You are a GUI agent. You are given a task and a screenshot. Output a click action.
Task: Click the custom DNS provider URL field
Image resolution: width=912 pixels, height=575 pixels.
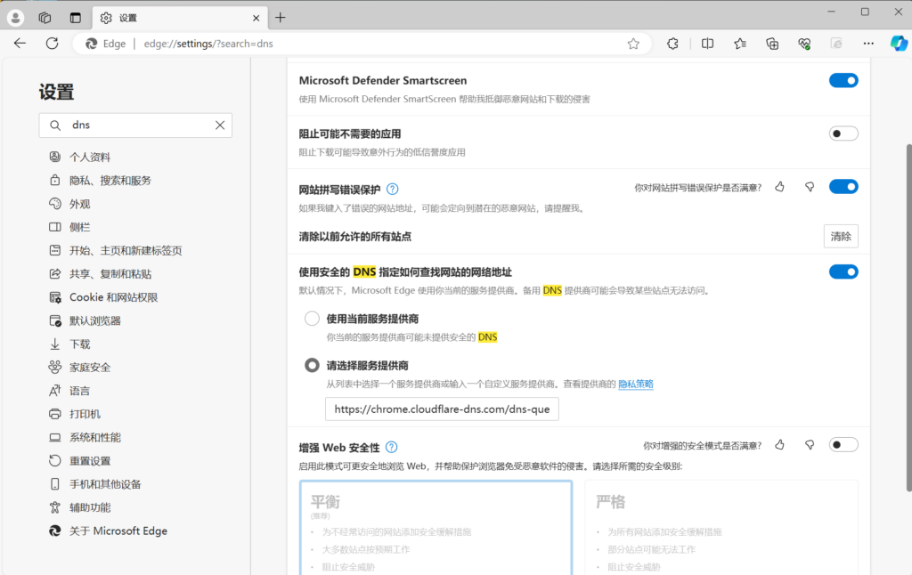(x=442, y=409)
